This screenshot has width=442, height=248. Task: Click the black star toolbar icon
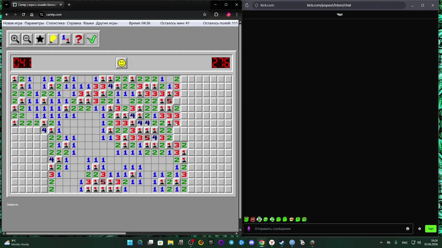pyautogui.click(x=40, y=39)
